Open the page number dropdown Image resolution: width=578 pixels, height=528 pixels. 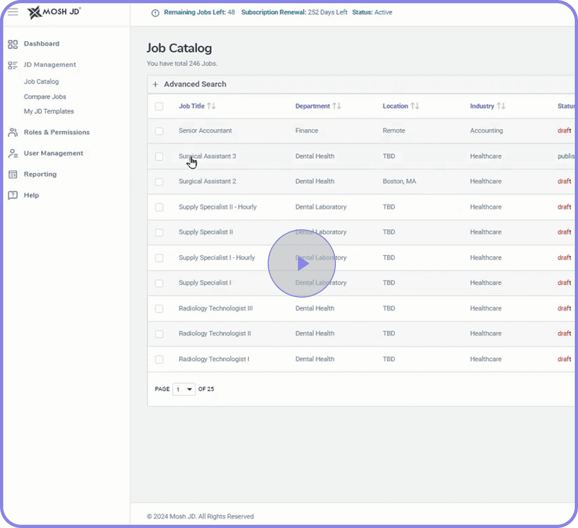[x=184, y=389]
